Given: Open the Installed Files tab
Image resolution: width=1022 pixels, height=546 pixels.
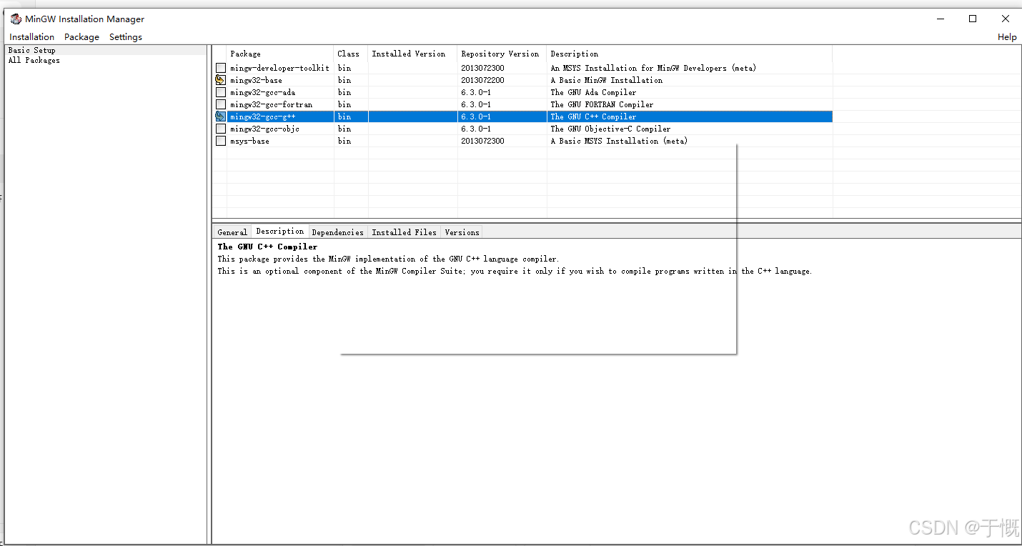Looking at the screenshot, I should coord(404,232).
